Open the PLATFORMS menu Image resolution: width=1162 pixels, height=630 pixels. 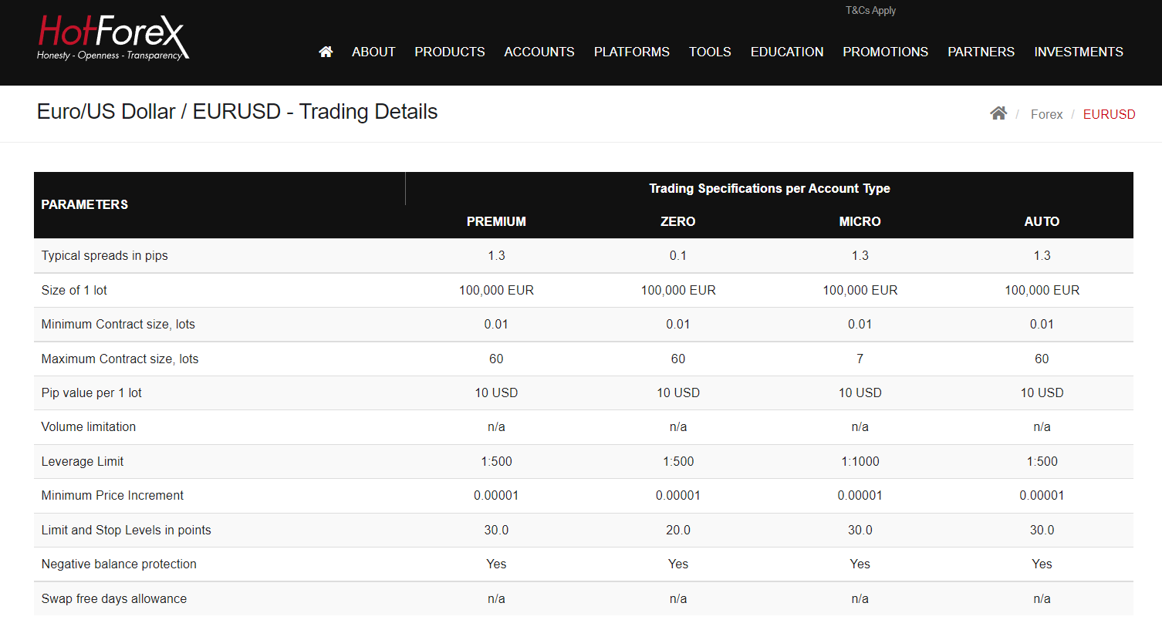point(632,52)
